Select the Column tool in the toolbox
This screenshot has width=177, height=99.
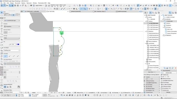pos(2,31)
